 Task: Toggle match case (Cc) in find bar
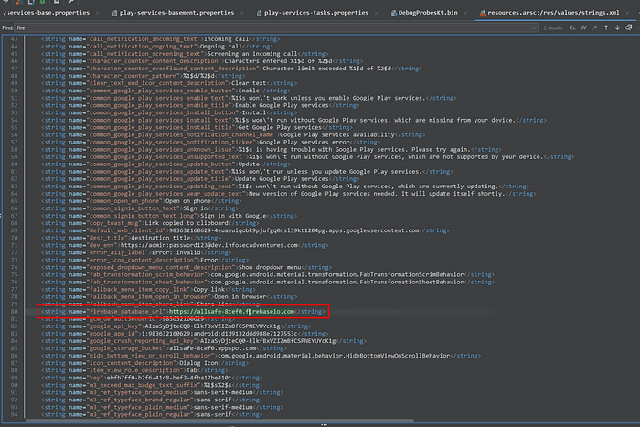(x=572, y=27)
